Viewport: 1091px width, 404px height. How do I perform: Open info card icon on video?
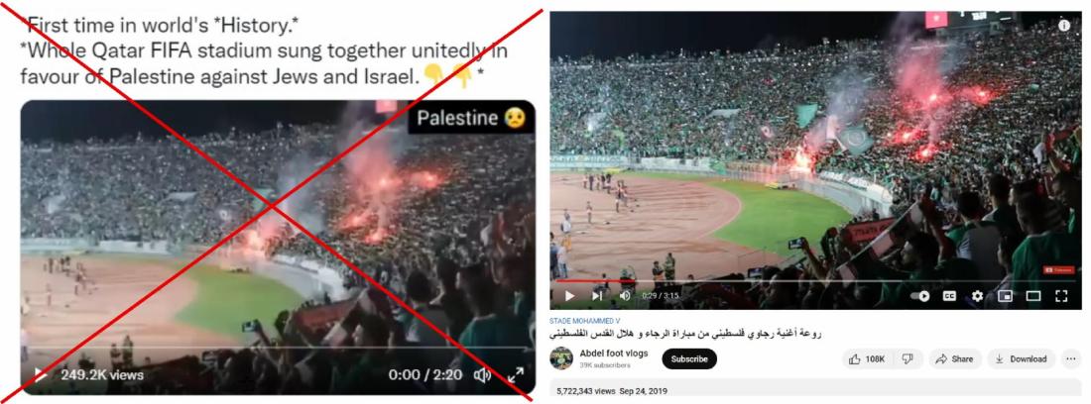pyautogui.click(x=1064, y=25)
